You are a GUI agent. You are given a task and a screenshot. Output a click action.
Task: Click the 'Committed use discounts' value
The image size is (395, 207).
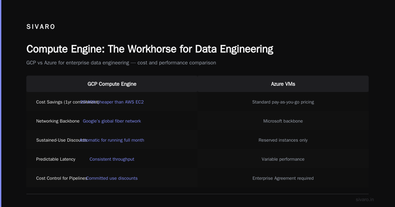point(112,178)
